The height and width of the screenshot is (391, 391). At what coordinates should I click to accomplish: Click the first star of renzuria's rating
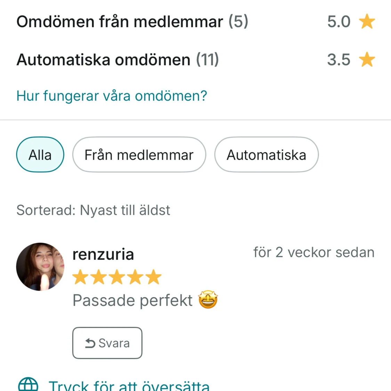(80, 277)
